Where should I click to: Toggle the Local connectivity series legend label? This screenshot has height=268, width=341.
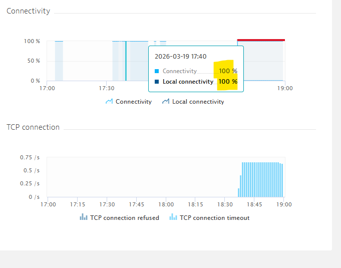point(198,102)
